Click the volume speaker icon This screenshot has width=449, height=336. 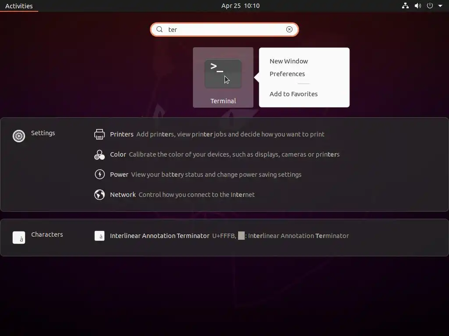(418, 6)
